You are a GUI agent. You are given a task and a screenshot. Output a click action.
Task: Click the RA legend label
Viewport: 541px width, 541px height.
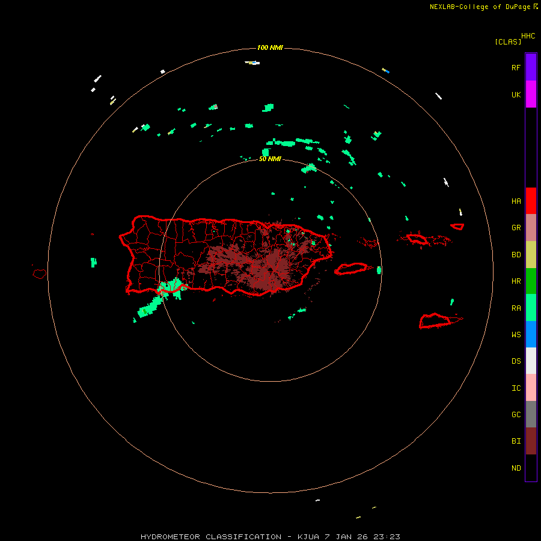(x=516, y=308)
